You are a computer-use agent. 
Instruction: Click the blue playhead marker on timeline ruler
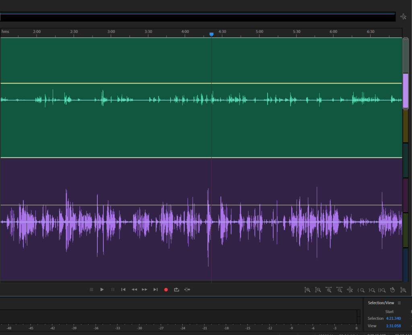tap(211, 35)
